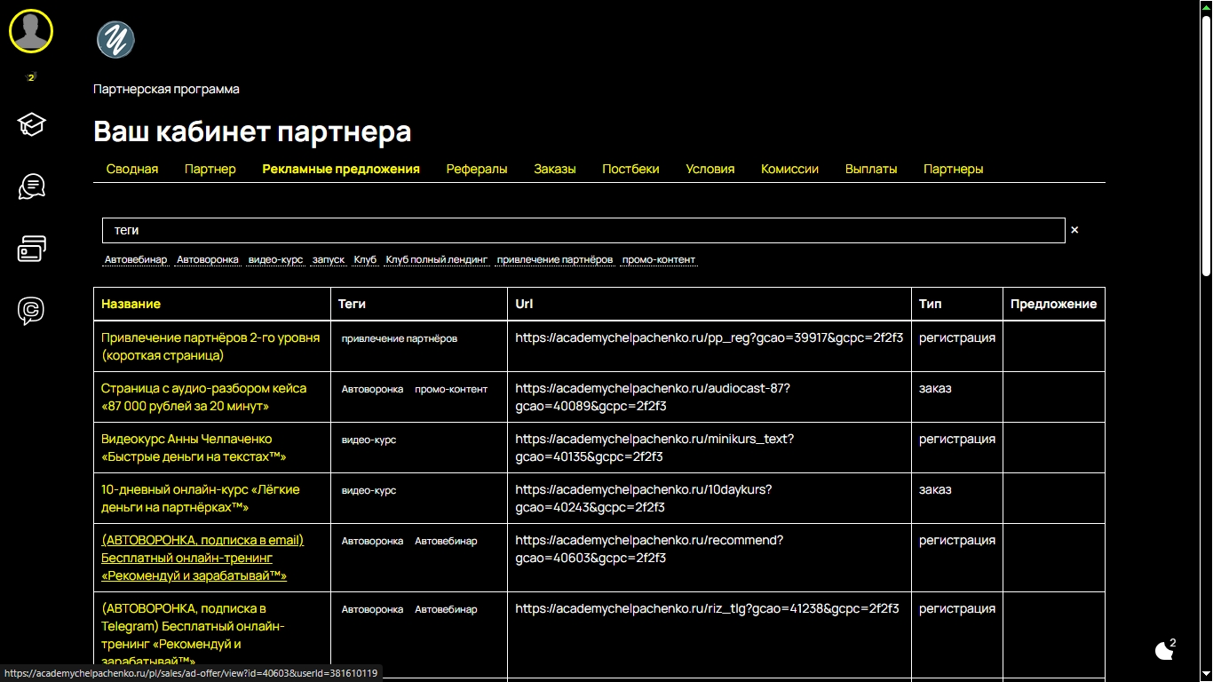Select the graduation cap courses icon
The height and width of the screenshot is (682, 1213).
click(30, 125)
